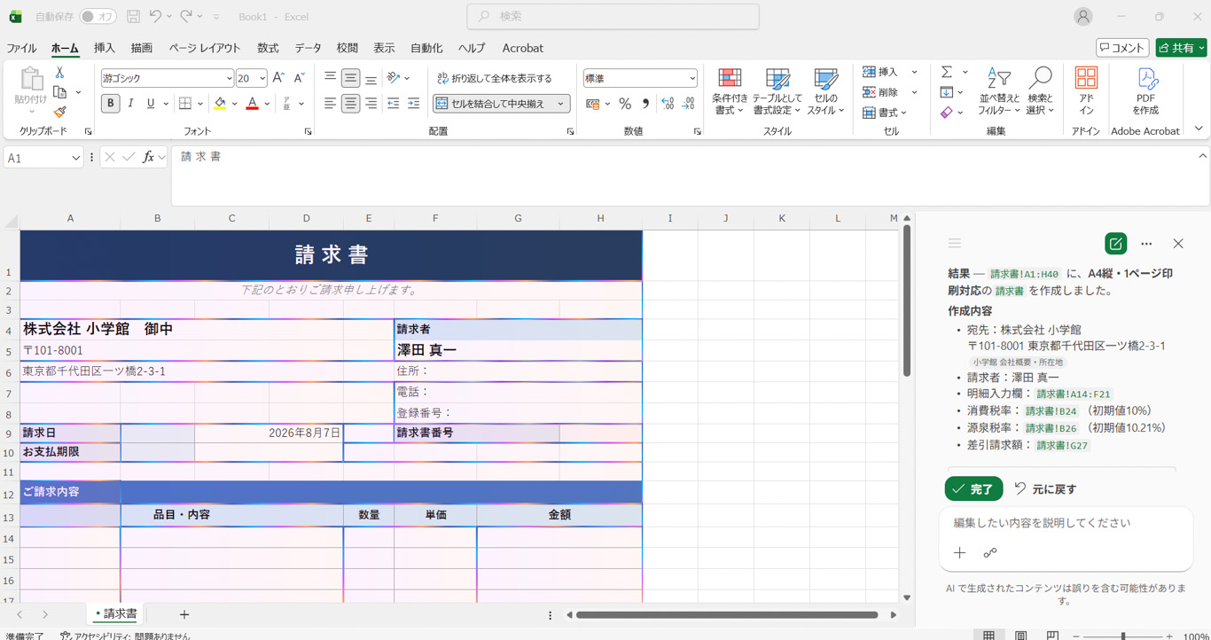Open Find and Select
1211x640 pixels.
(1040, 91)
